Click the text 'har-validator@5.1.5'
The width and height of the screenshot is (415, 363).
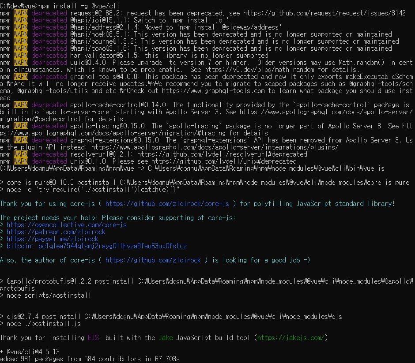tap(106, 55)
